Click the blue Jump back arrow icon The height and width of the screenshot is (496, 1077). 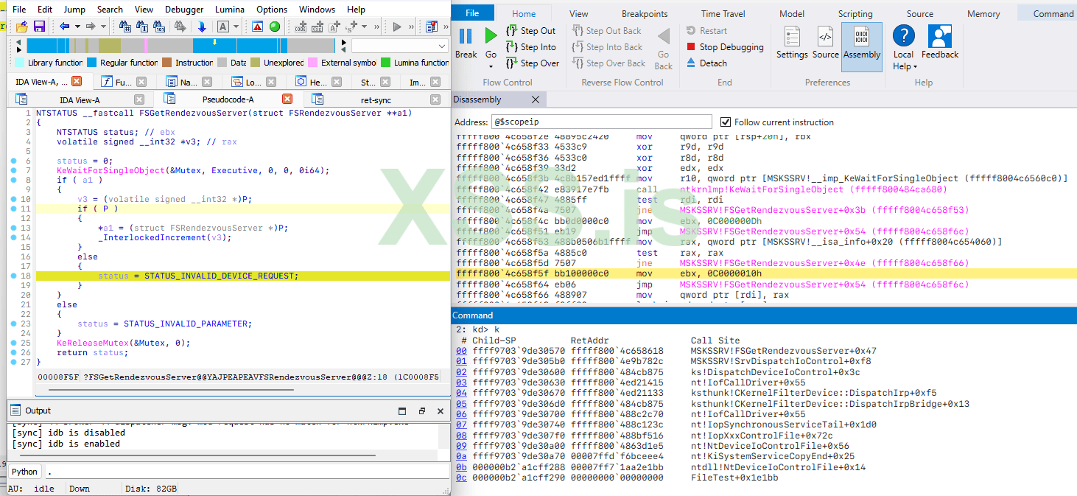click(65, 27)
